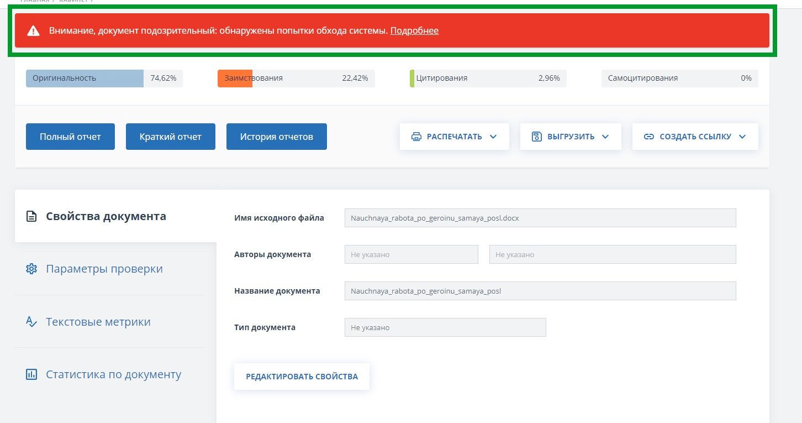Follow the Подробнее link in warning
802x423 pixels.
(414, 31)
